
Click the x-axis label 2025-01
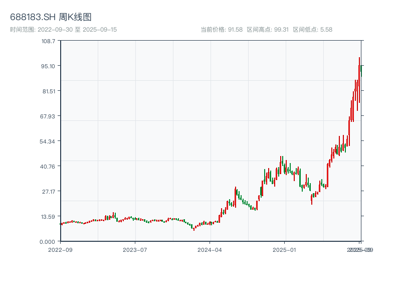(x=284, y=250)
